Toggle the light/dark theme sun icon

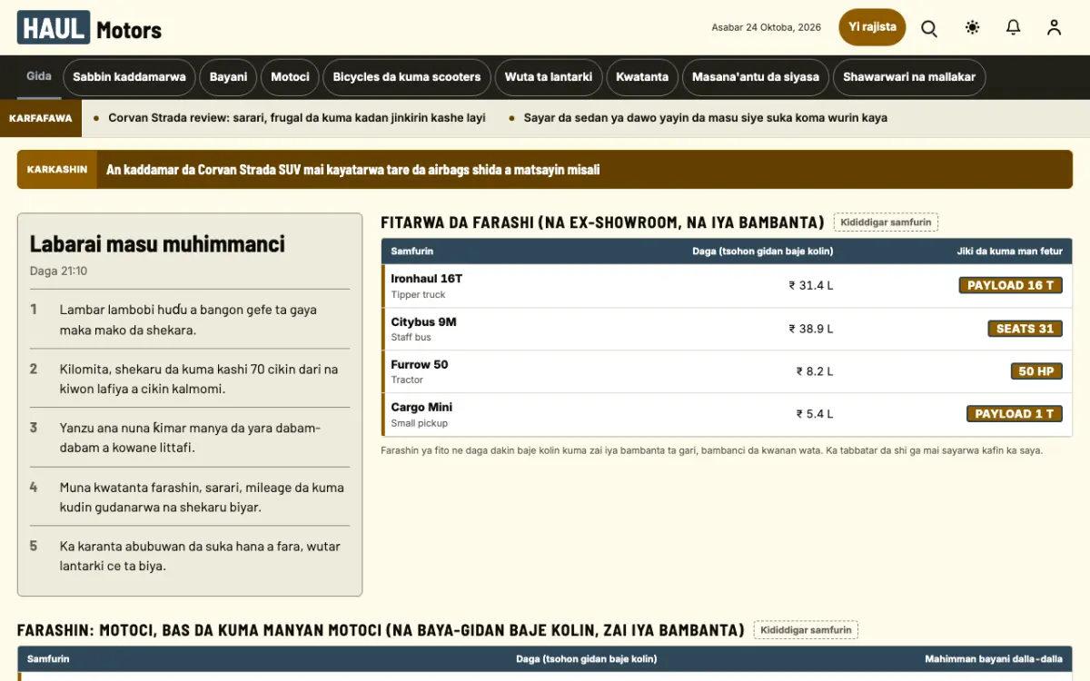pyautogui.click(x=973, y=27)
